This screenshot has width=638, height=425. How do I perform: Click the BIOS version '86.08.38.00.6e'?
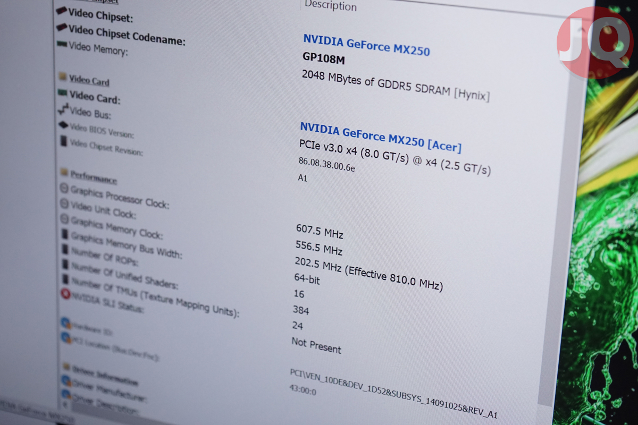tap(326, 166)
